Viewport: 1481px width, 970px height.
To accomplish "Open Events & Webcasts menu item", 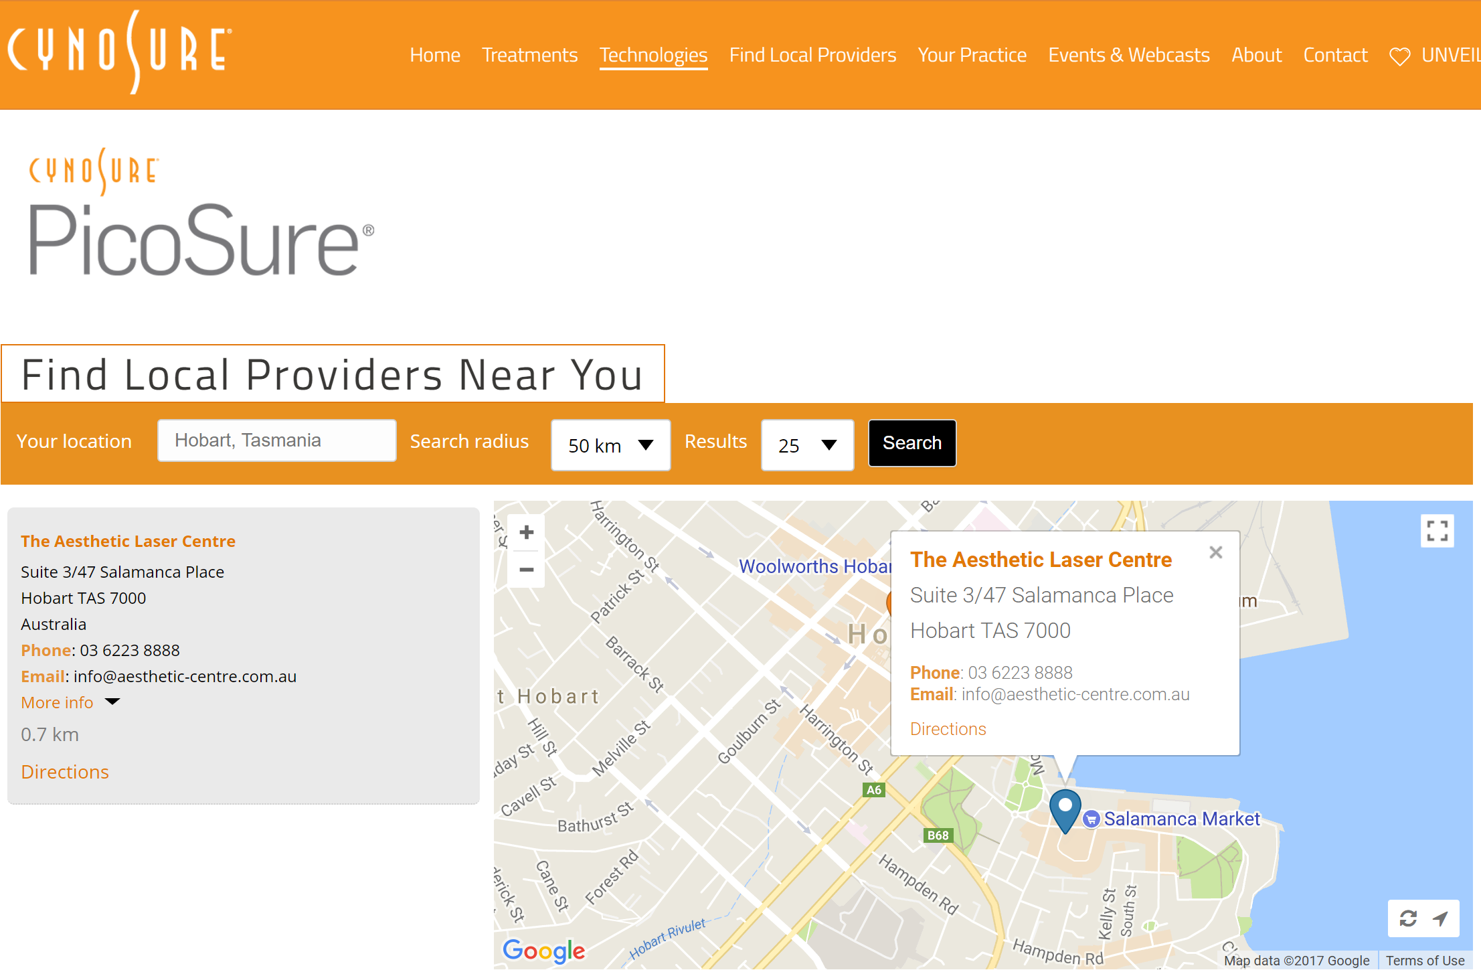I will pos(1128,55).
